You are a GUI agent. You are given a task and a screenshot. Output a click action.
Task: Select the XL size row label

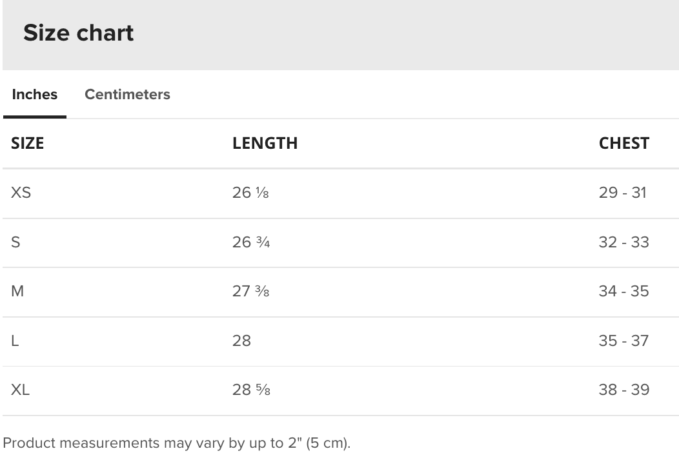(21, 390)
